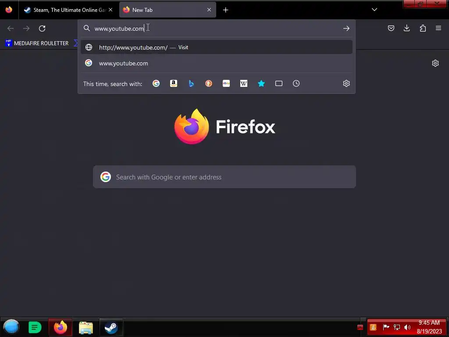Go back one page

[11, 29]
